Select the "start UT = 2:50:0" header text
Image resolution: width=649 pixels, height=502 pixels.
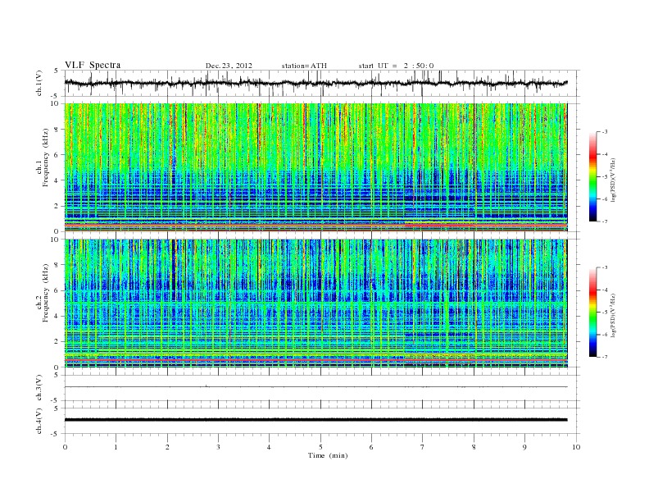[396, 66]
